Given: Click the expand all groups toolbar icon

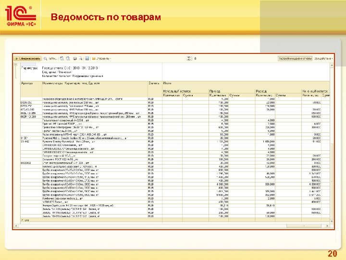Looking at the screenshot, I should 62,59.
